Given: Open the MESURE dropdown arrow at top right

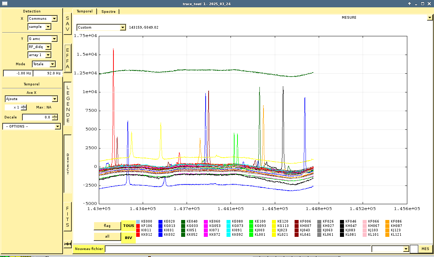Looking at the screenshot, I should 429,18.
